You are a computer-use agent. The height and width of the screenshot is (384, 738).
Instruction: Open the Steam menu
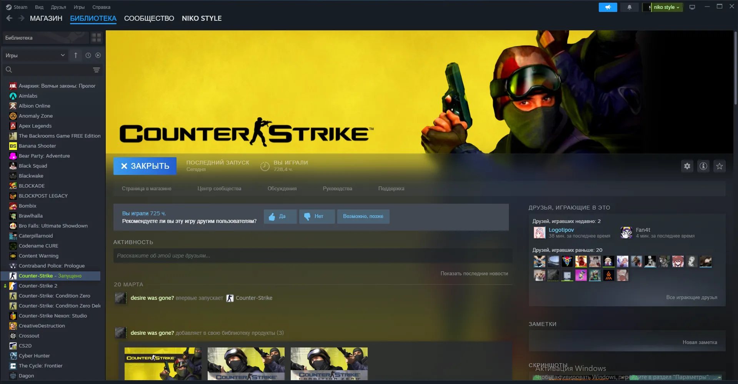(x=17, y=7)
